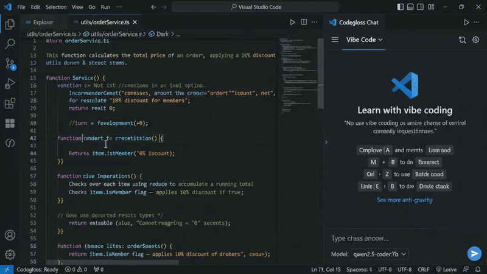Click the breadcrumb trailing ellipsis

[178, 34]
